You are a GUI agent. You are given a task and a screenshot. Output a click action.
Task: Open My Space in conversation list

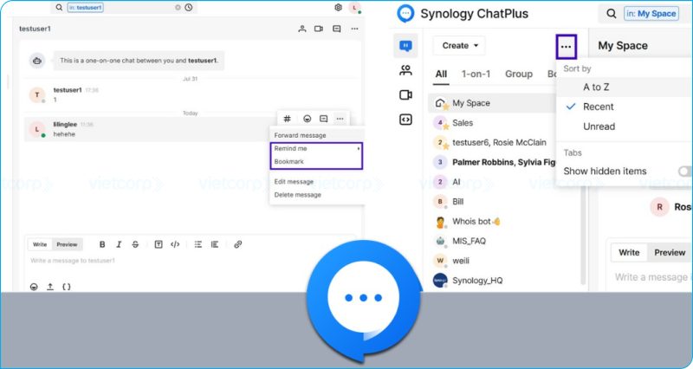494,103
